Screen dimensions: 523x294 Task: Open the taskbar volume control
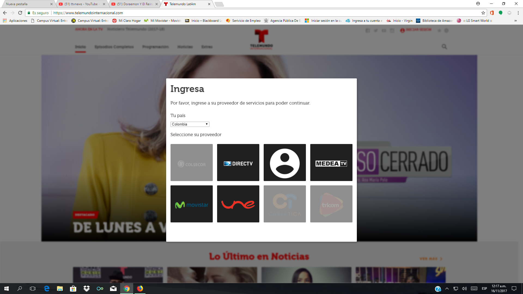[x=464, y=289]
